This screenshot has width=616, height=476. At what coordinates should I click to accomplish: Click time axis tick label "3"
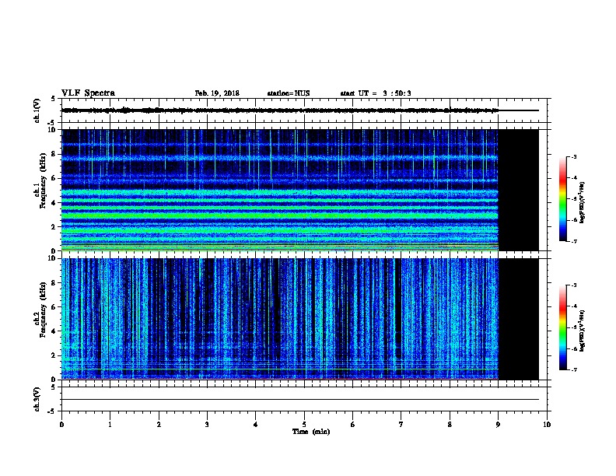click(207, 424)
